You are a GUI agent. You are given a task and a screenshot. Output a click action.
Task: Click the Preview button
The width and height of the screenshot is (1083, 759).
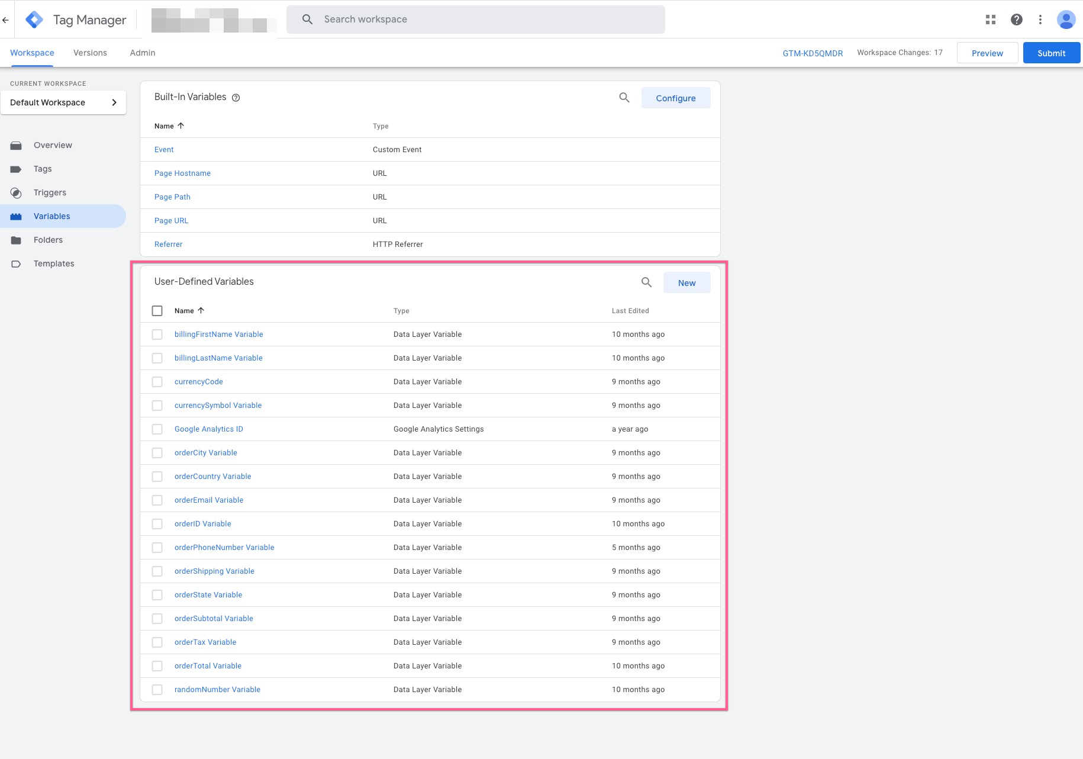pyautogui.click(x=988, y=53)
